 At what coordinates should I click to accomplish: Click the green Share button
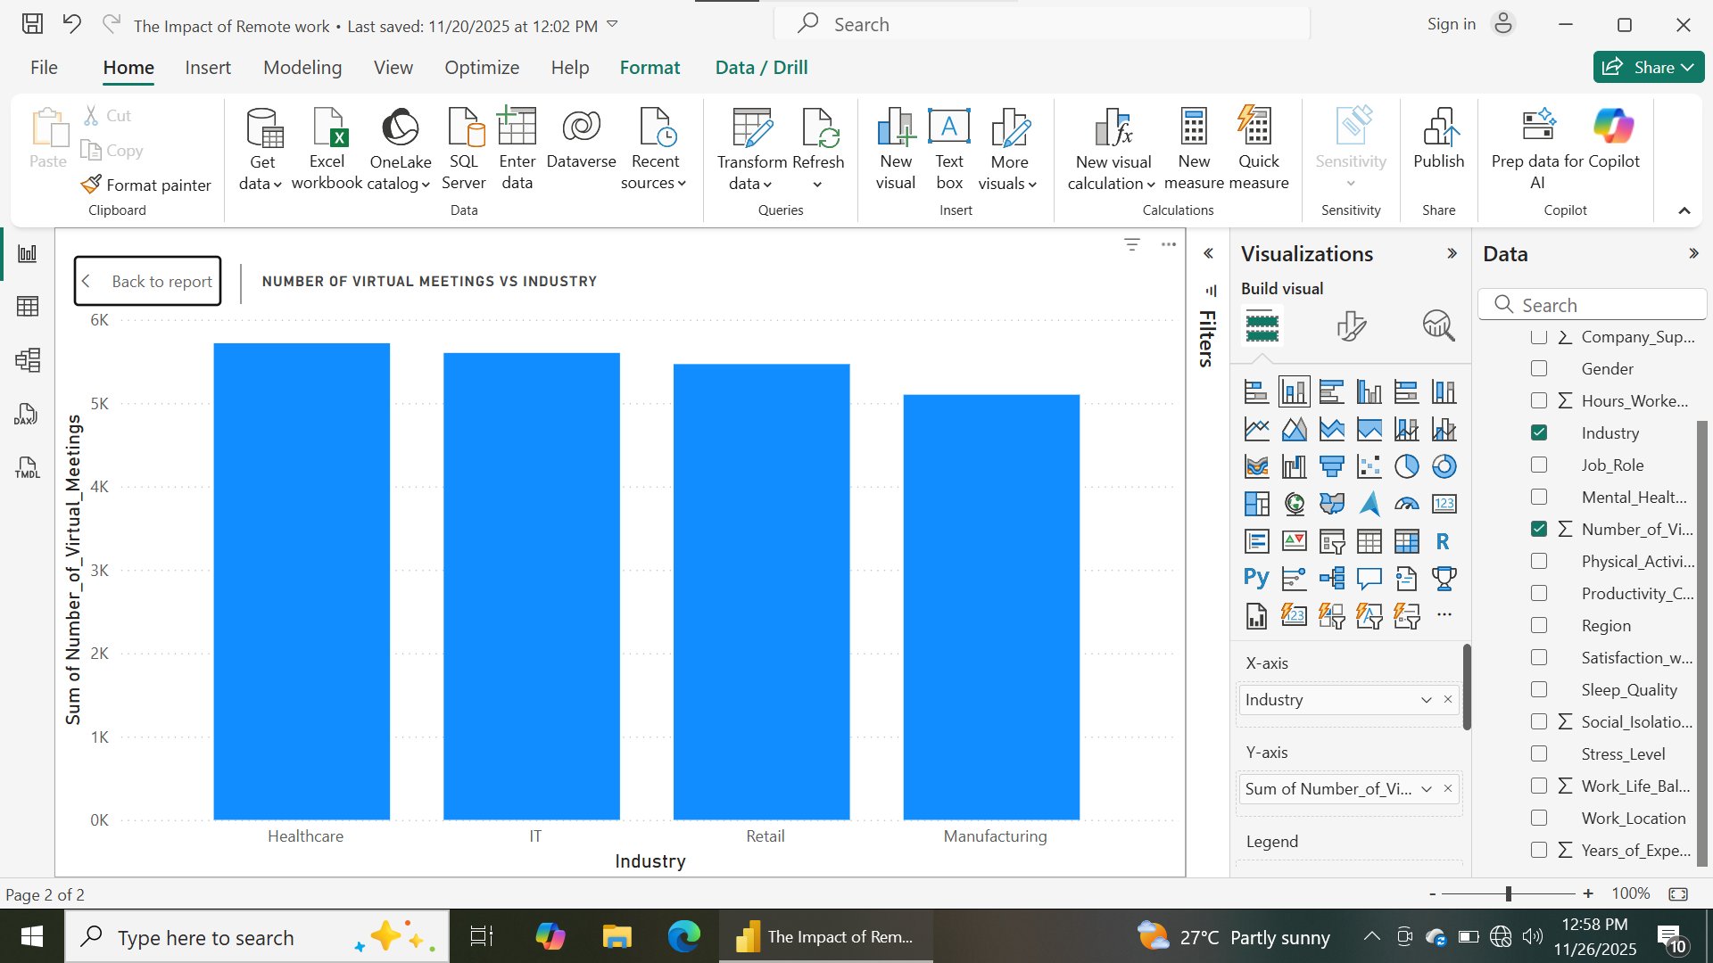(x=1648, y=68)
